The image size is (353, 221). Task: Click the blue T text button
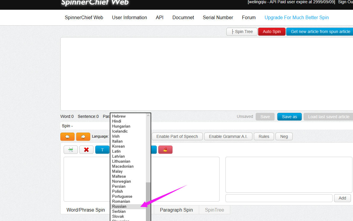pyautogui.click(x=102, y=150)
